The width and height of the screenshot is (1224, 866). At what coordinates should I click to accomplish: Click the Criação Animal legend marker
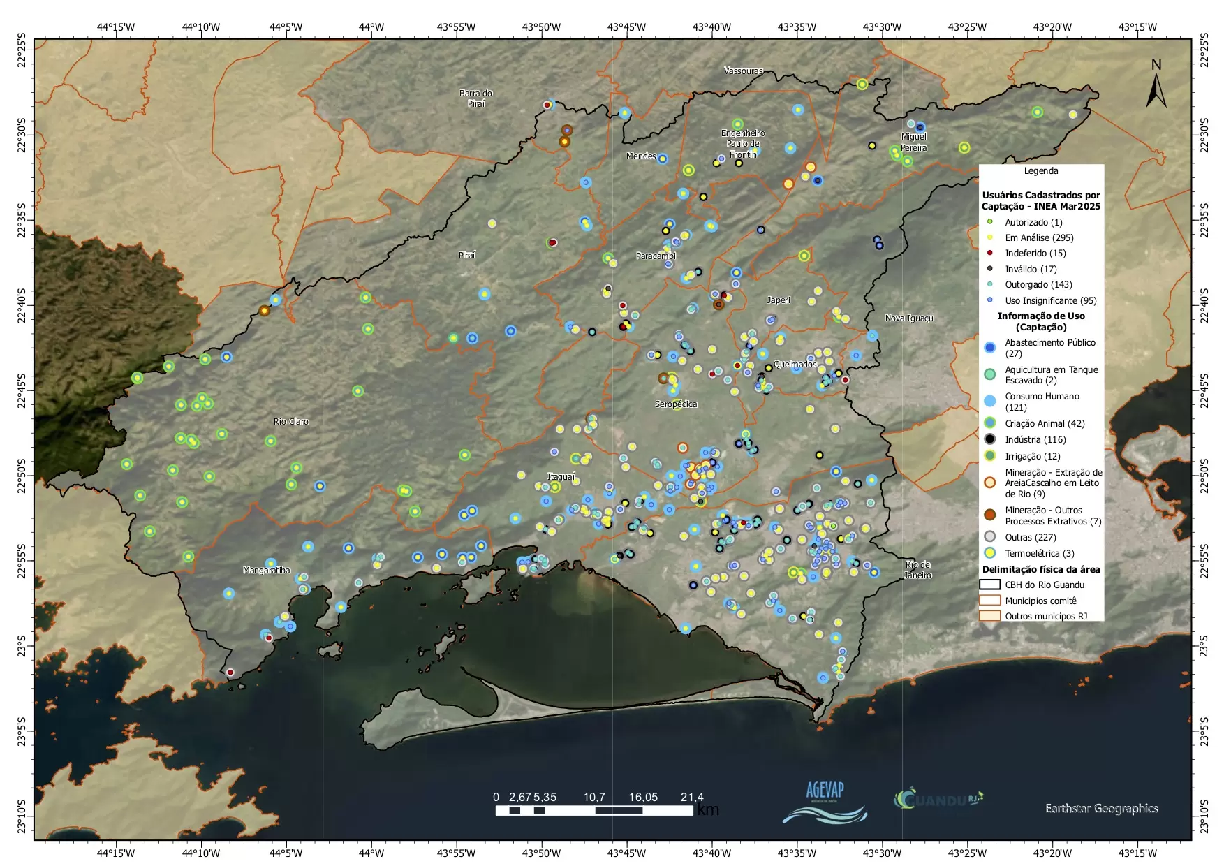pyautogui.click(x=989, y=423)
